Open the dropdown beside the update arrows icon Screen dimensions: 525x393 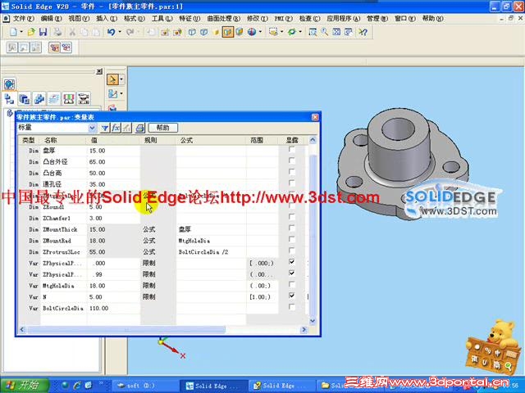(x=300, y=32)
